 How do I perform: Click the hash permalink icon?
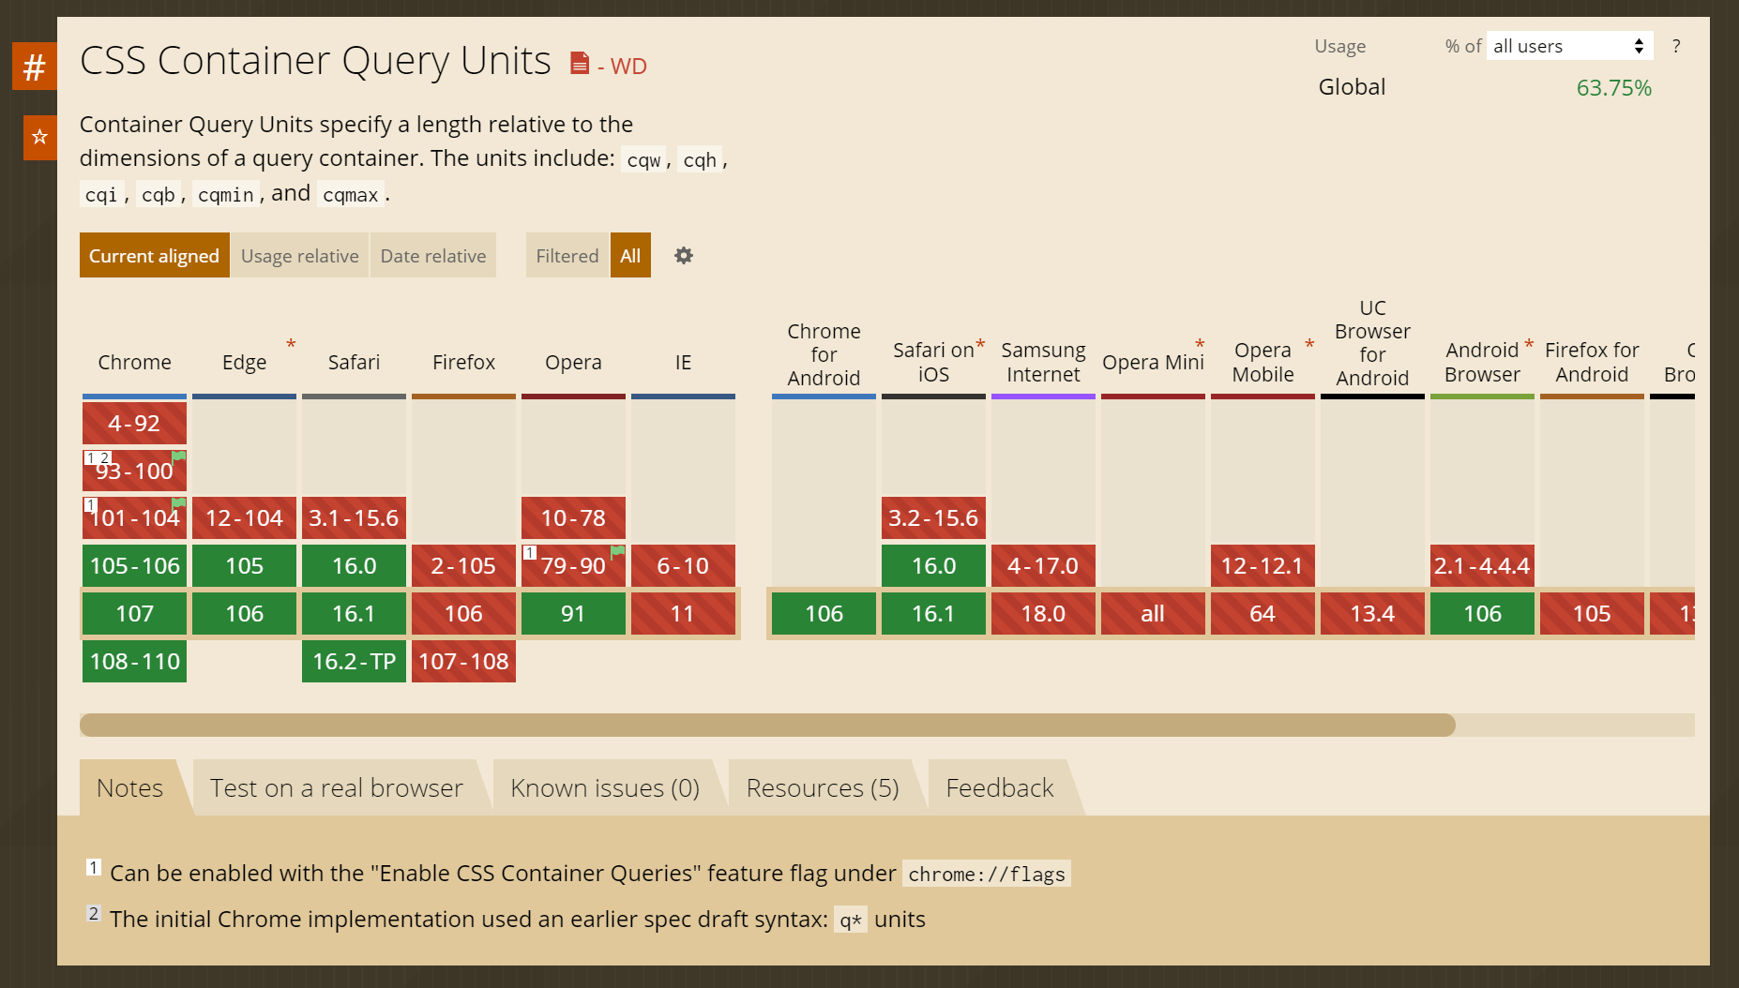pyautogui.click(x=34, y=67)
